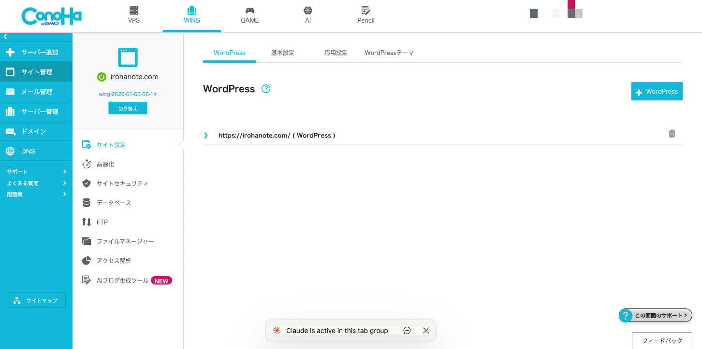The image size is (702, 349).
Task: Open the サイトマップ button
Action: click(x=37, y=300)
